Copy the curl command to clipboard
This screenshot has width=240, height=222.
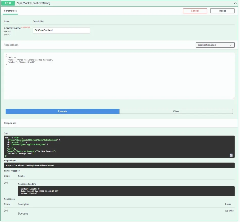click(x=231, y=155)
